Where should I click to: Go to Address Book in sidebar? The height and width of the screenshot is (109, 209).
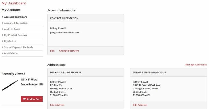point(12,29)
